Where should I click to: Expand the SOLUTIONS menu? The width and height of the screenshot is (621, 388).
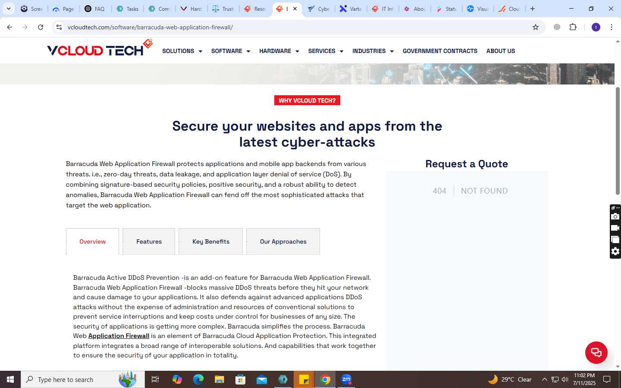click(182, 51)
